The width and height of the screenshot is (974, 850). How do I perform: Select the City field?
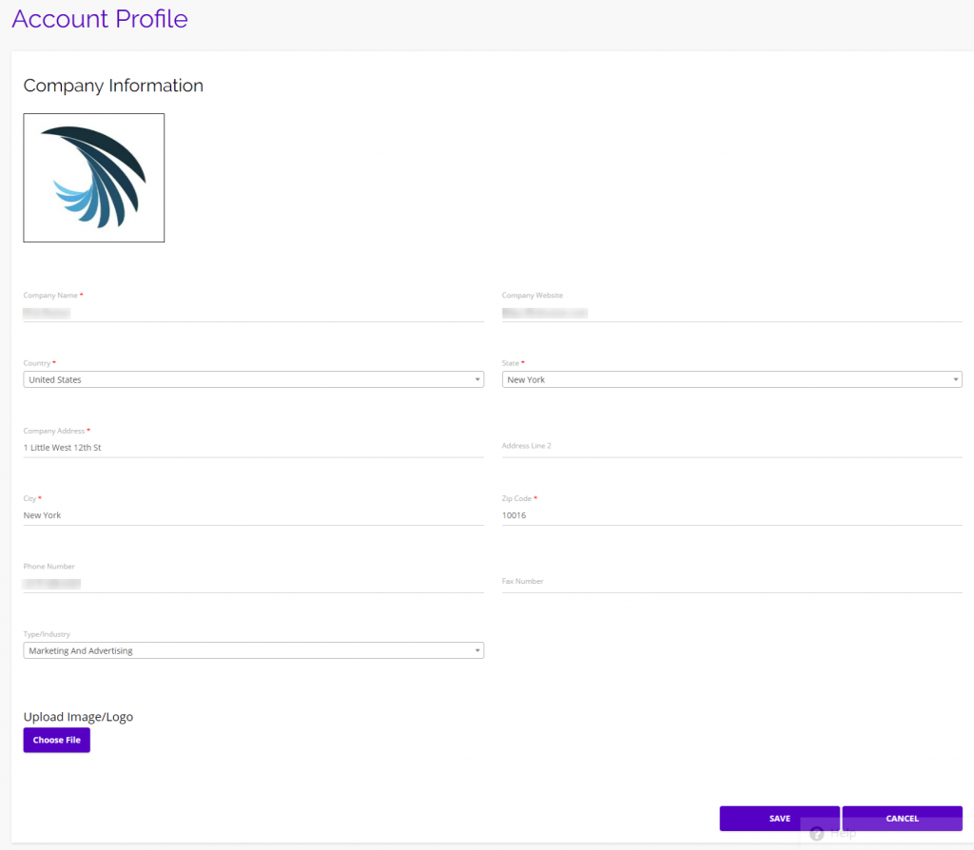253,514
